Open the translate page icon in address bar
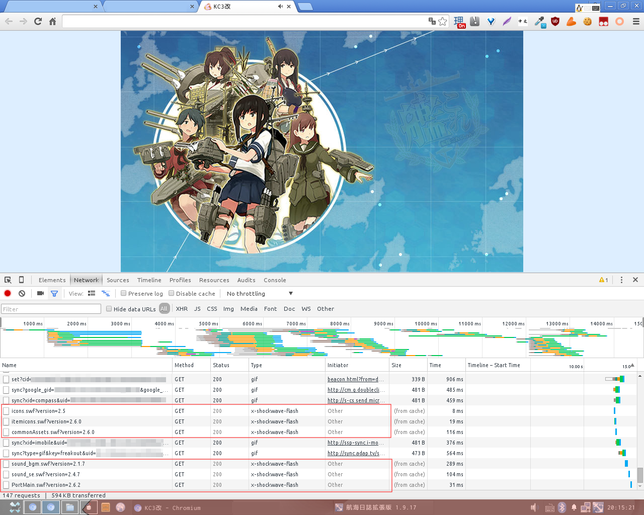This screenshot has height=515, width=644. (x=432, y=21)
